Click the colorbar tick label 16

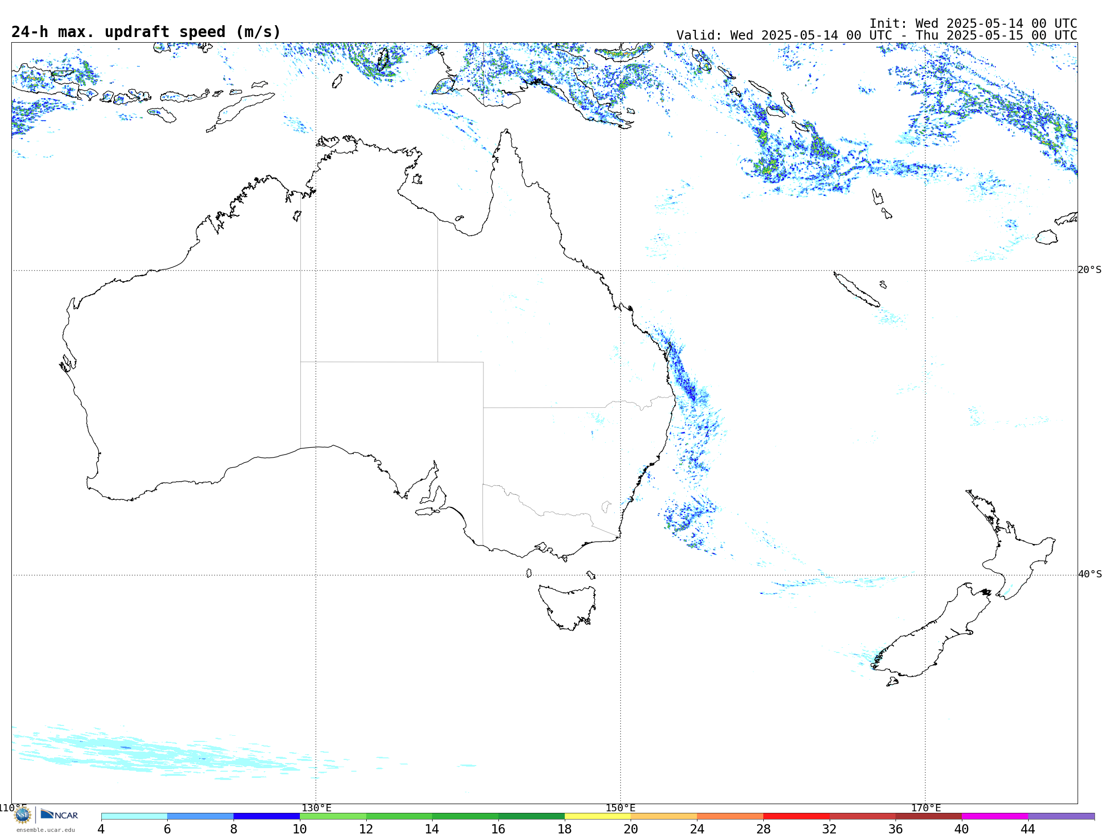pos(498,829)
